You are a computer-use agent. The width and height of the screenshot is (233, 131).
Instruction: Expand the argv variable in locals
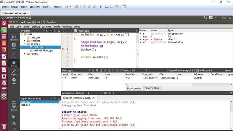pyautogui.click(x=140, y=39)
